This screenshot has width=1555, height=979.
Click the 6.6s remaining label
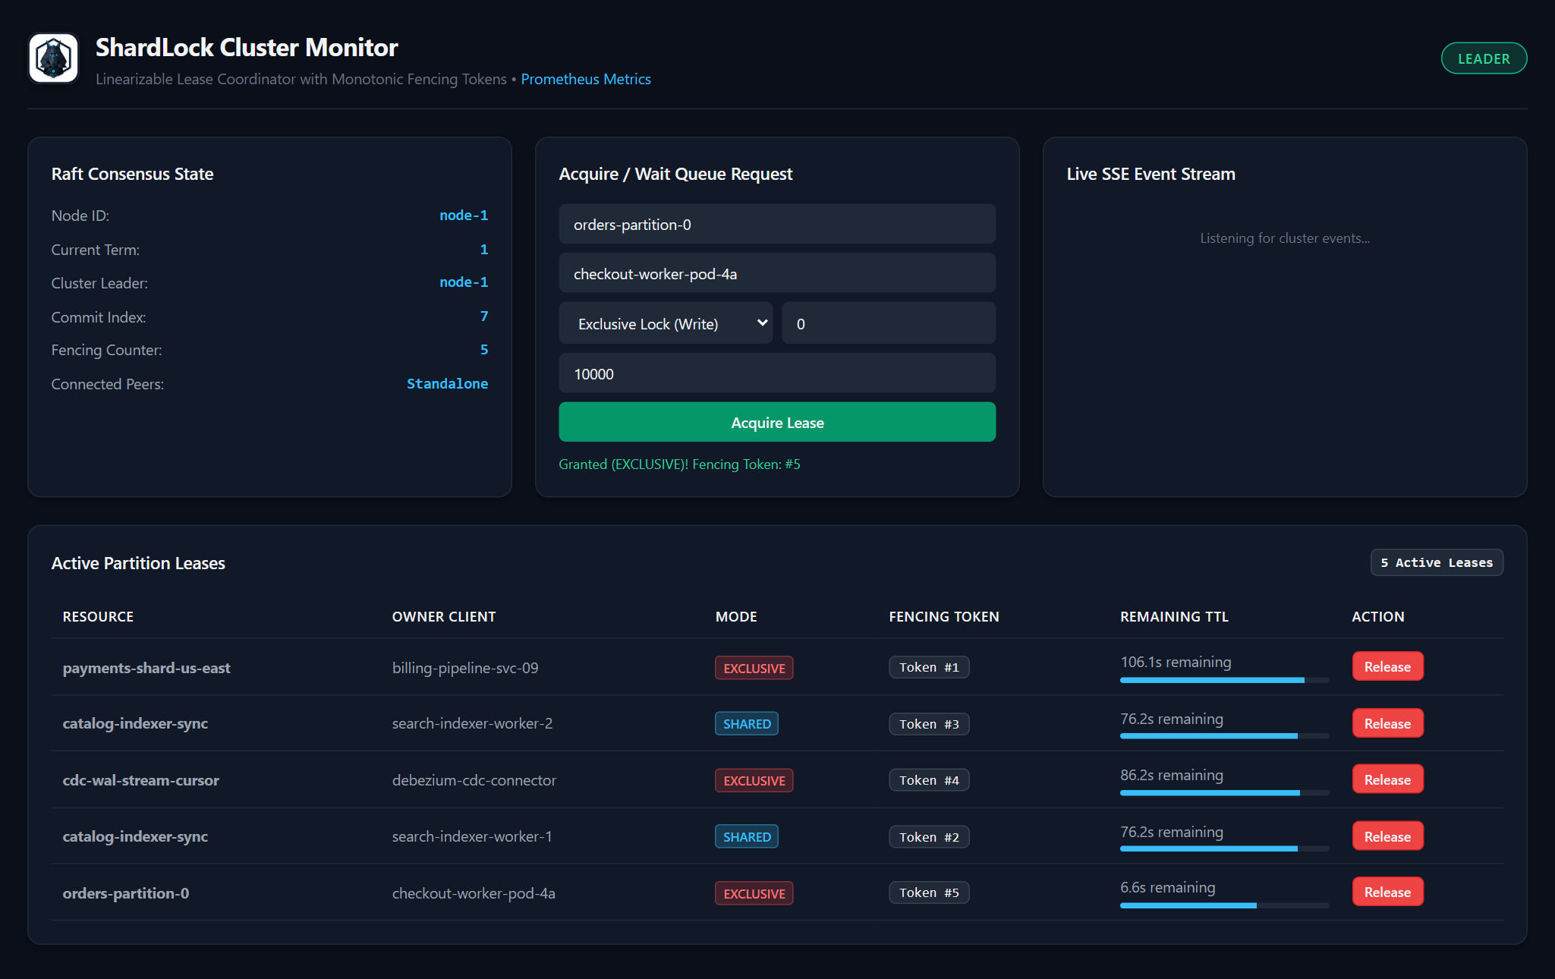1167,887
